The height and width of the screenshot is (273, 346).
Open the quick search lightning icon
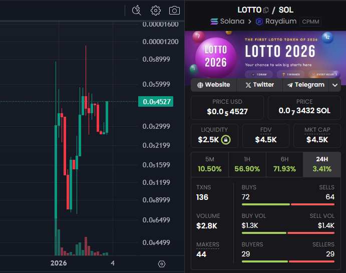[x=136, y=11]
